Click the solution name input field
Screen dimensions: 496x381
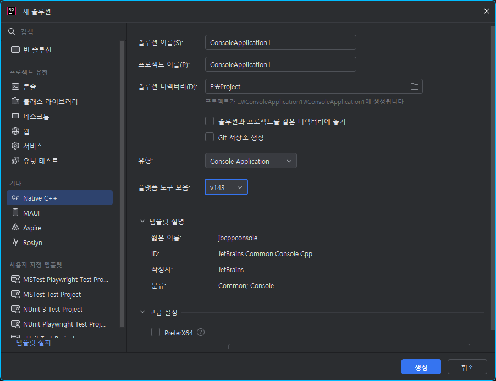[x=280, y=42]
